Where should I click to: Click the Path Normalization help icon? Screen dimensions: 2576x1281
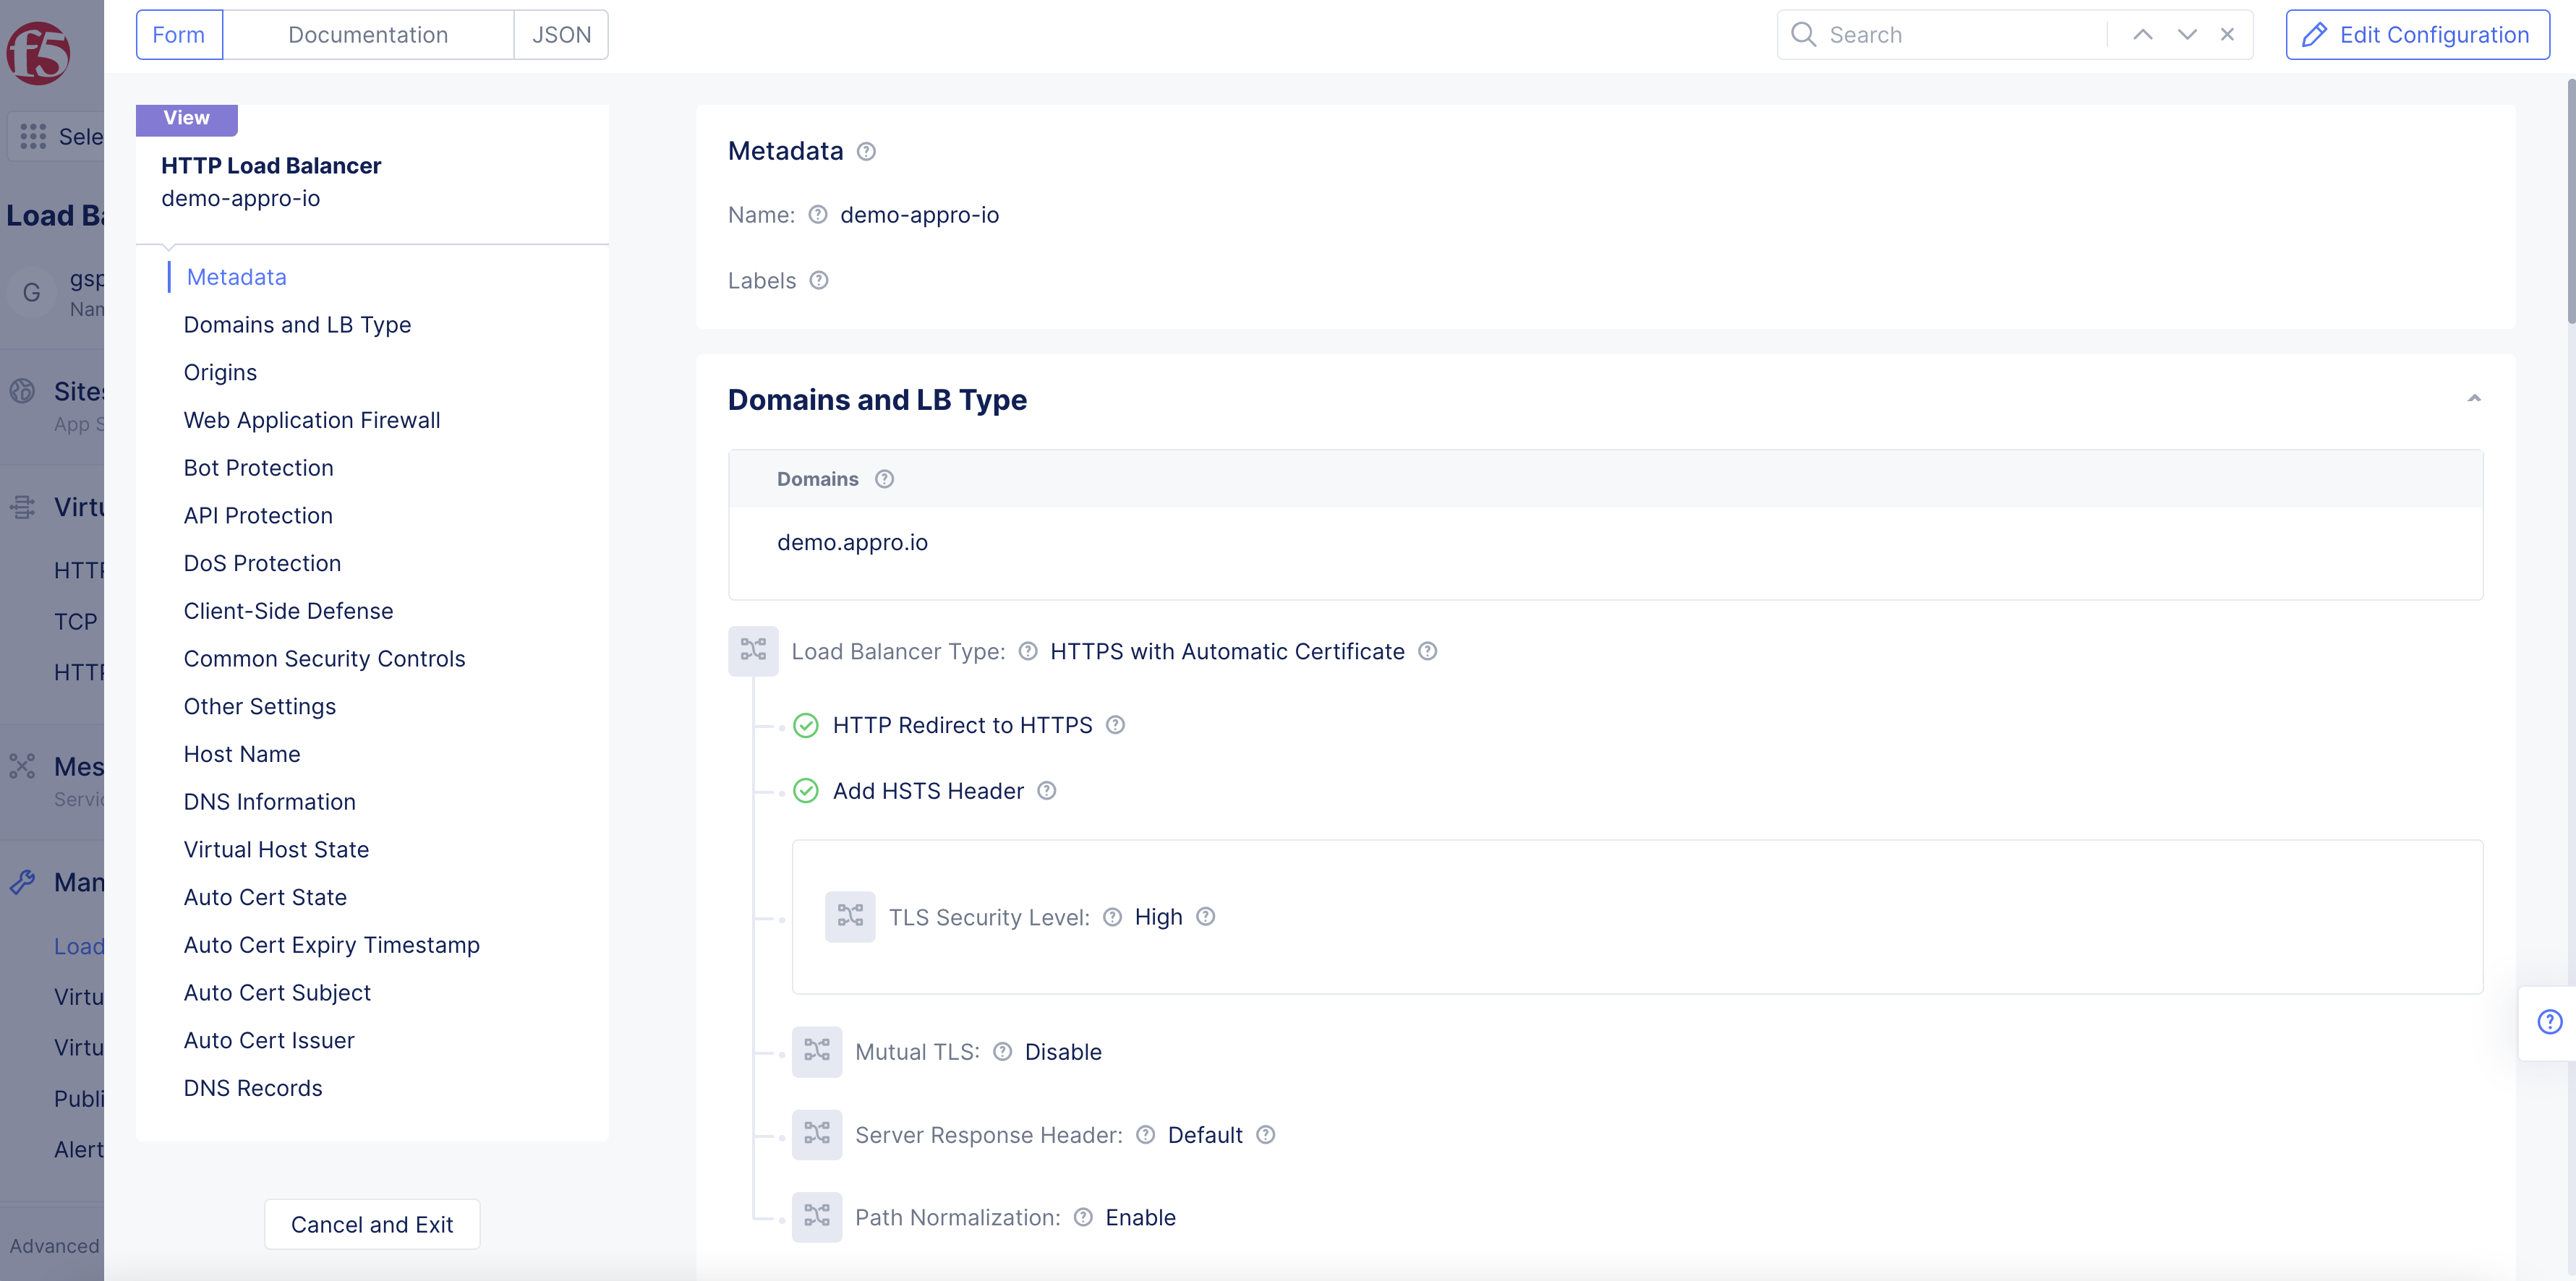pyautogui.click(x=1083, y=1217)
